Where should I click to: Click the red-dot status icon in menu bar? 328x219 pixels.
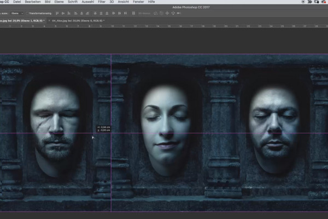[x=324, y=2]
